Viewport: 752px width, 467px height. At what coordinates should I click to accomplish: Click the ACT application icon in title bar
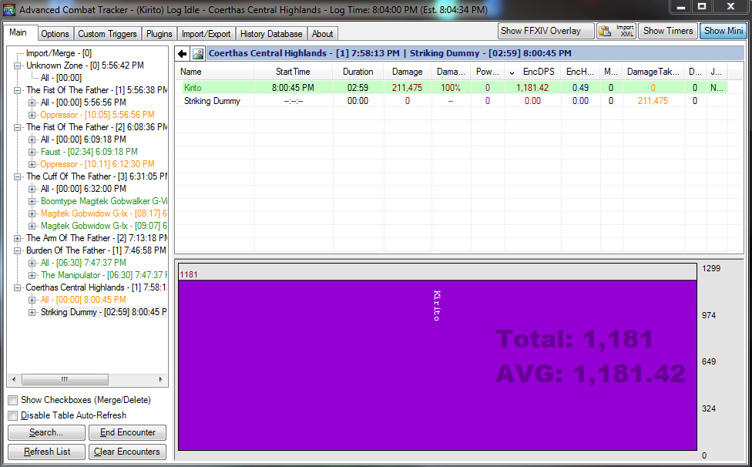click(x=8, y=9)
